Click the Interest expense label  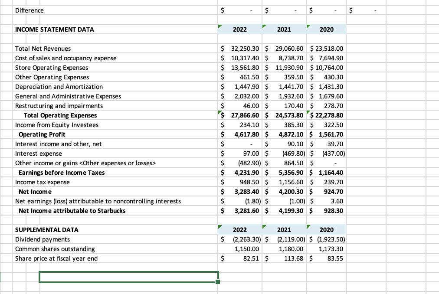point(38,153)
